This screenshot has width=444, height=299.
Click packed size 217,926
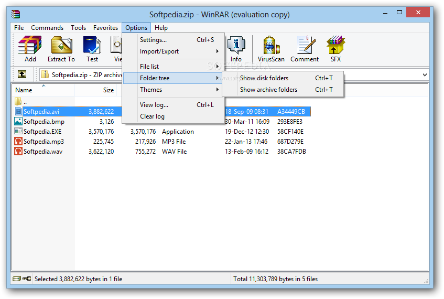(145, 142)
